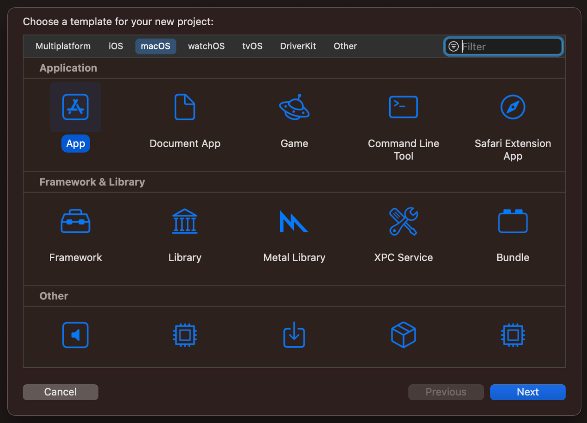Go to the DriverKit tab
This screenshot has height=423, width=587.
pos(298,46)
